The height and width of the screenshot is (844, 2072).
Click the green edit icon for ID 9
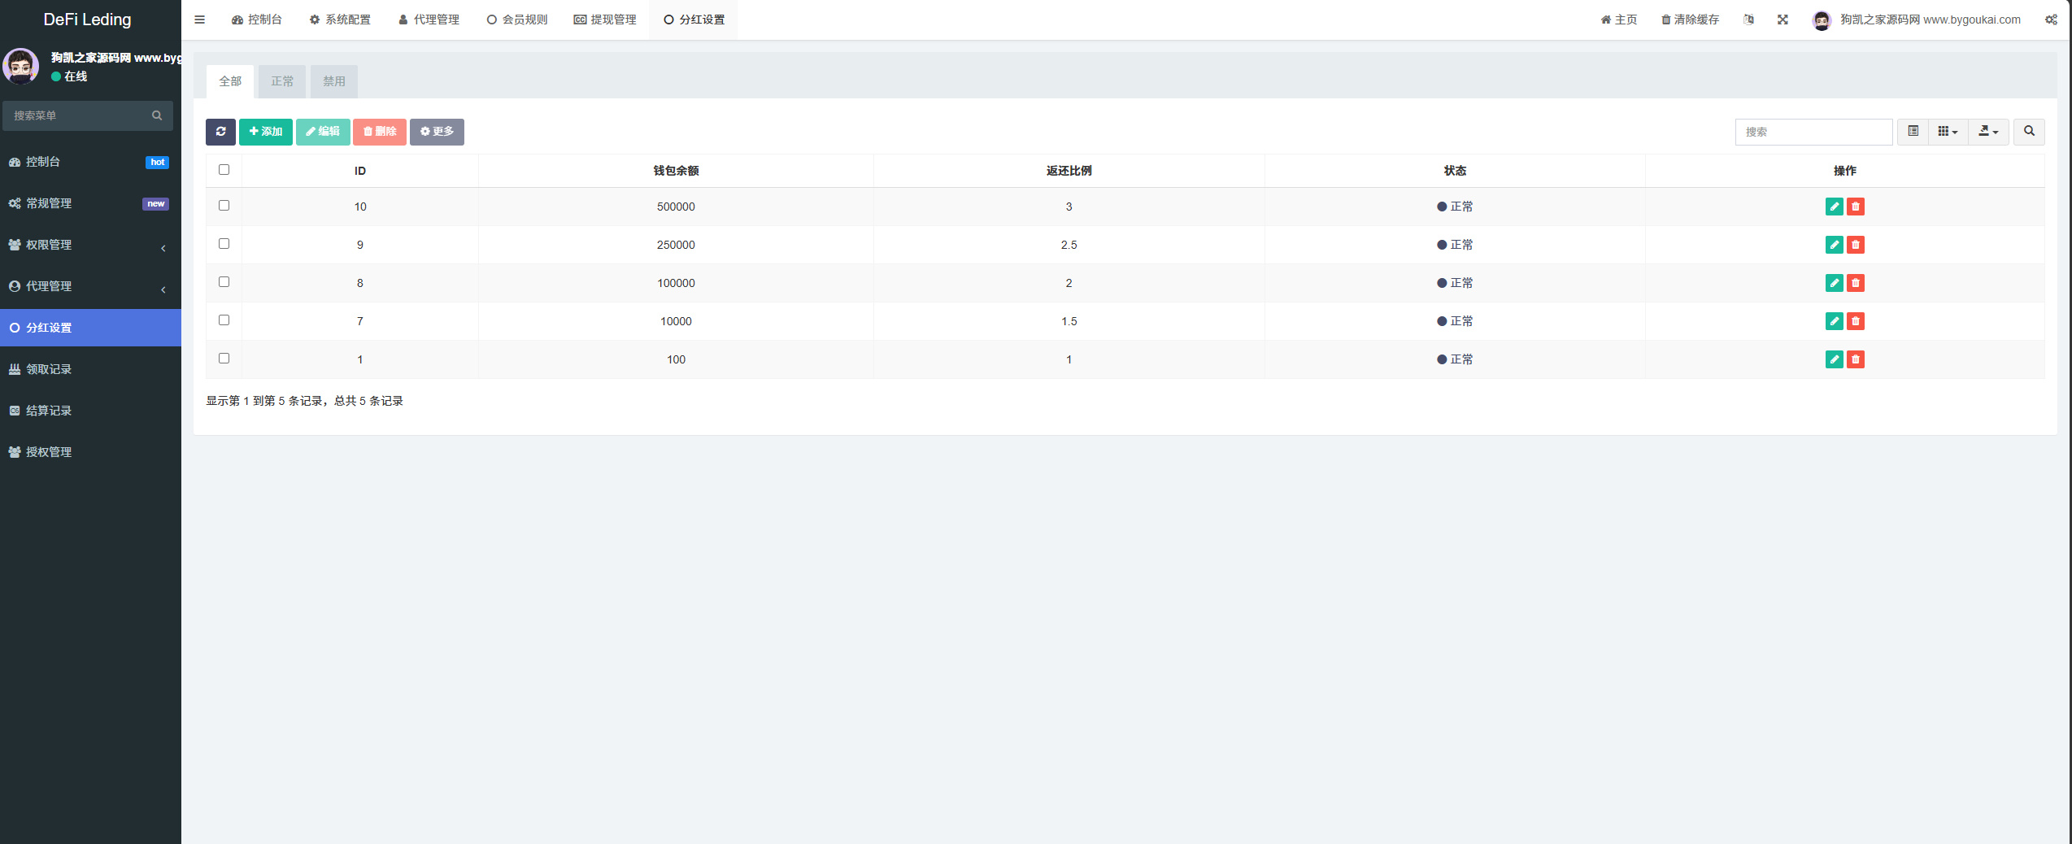pos(1834,245)
